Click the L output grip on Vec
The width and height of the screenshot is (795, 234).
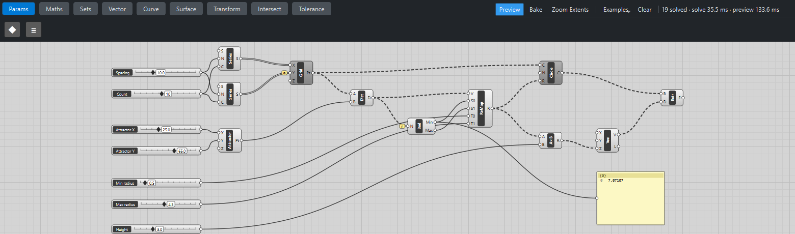619,147
